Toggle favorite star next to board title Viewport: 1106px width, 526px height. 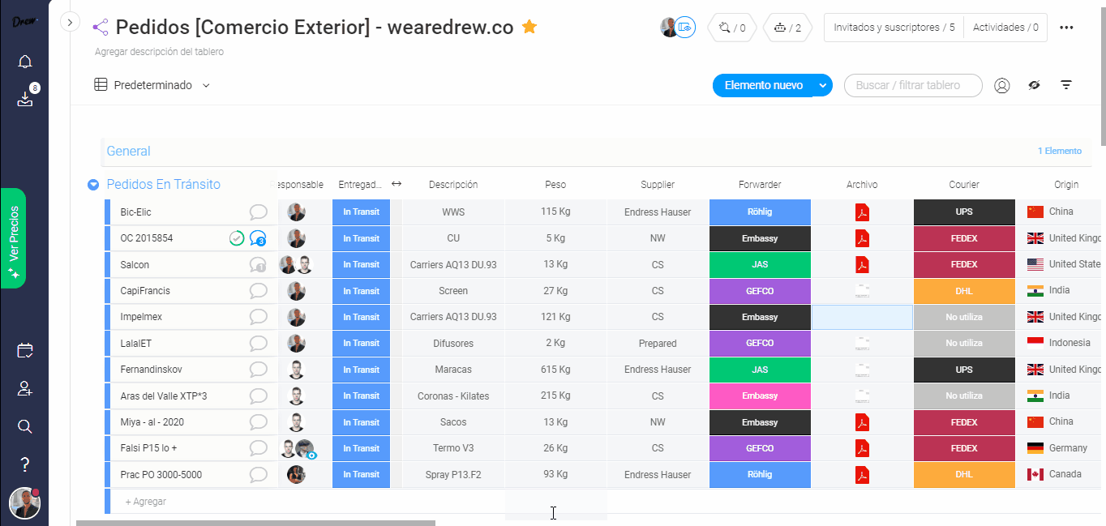click(x=529, y=28)
